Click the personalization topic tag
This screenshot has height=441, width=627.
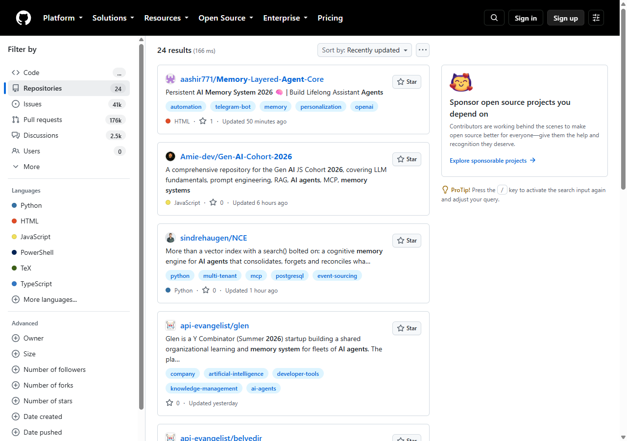pyautogui.click(x=321, y=106)
